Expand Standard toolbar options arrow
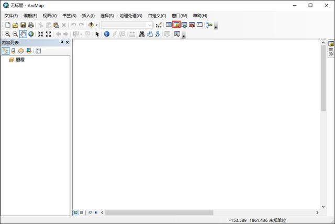 (216, 27)
